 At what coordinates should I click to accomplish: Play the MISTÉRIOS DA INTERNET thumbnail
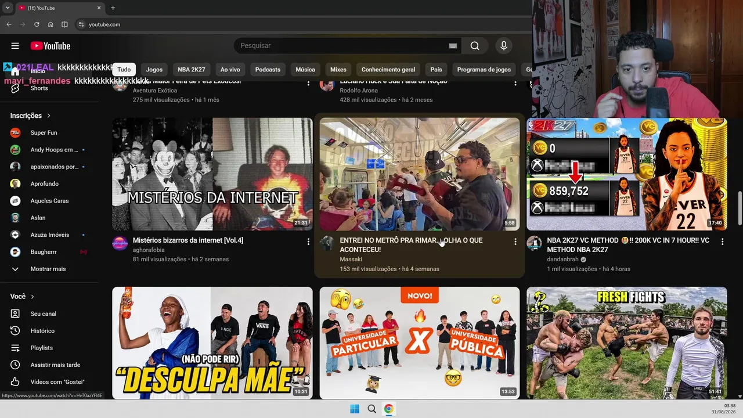(212, 174)
